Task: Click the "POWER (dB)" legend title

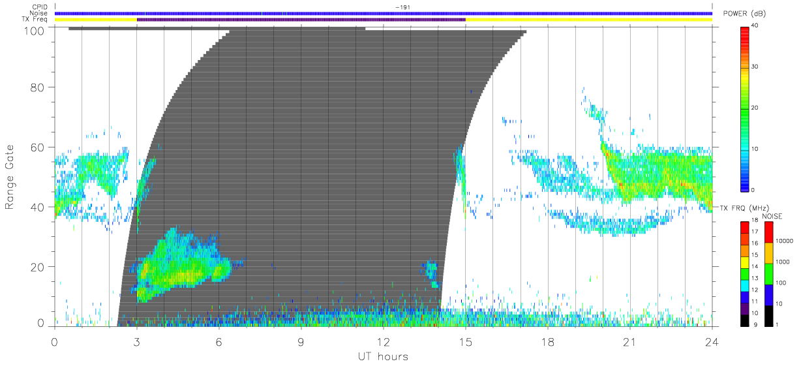Action: coord(744,14)
